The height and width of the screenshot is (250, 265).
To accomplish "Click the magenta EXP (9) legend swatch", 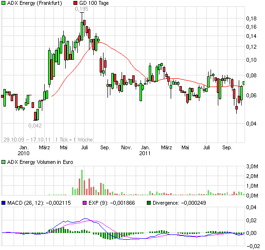I will (x=85, y=203).
